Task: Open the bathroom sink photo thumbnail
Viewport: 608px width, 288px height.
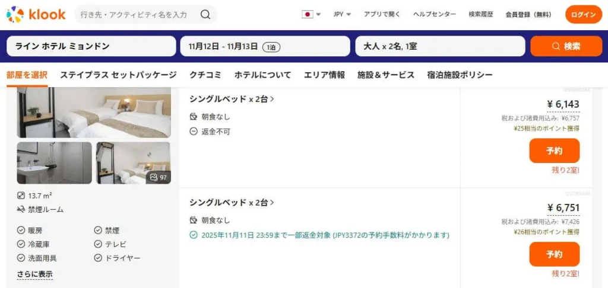Action: [x=54, y=162]
